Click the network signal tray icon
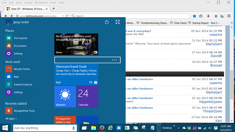This screenshot has height=132, width=235. pyautogui.click(x=205, y=128)
